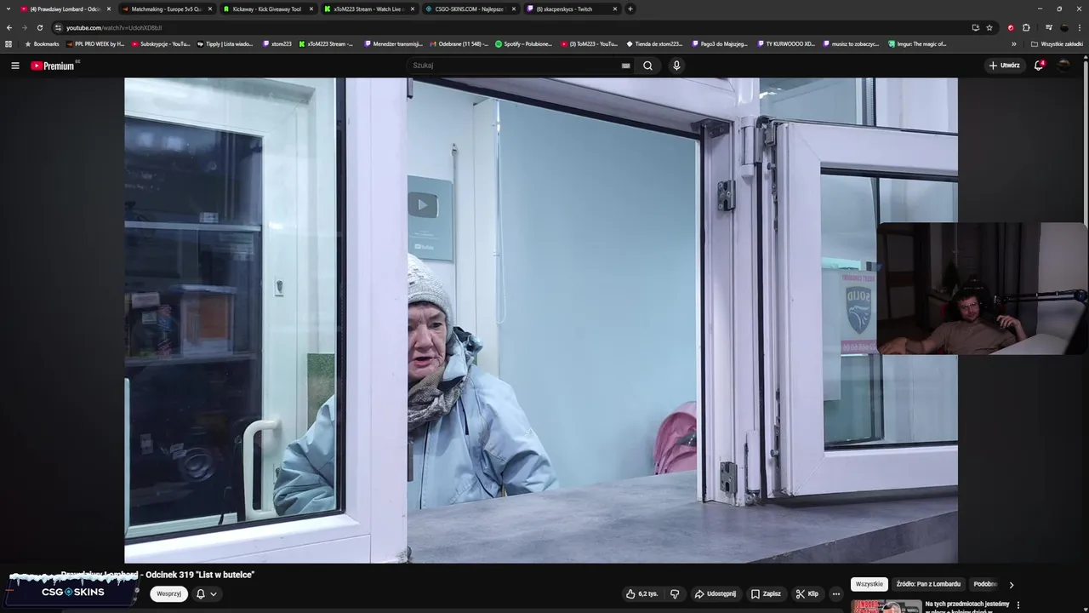This screenshot has height=613, width=1089.
Task: Switch to xkacperskycs - Twitch tab
Action: [571, 9]
